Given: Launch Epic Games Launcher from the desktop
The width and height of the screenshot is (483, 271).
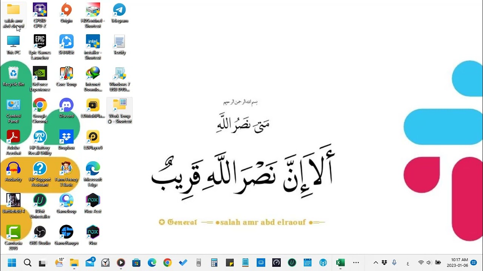Looking at the screenshot, I should 40,47.
